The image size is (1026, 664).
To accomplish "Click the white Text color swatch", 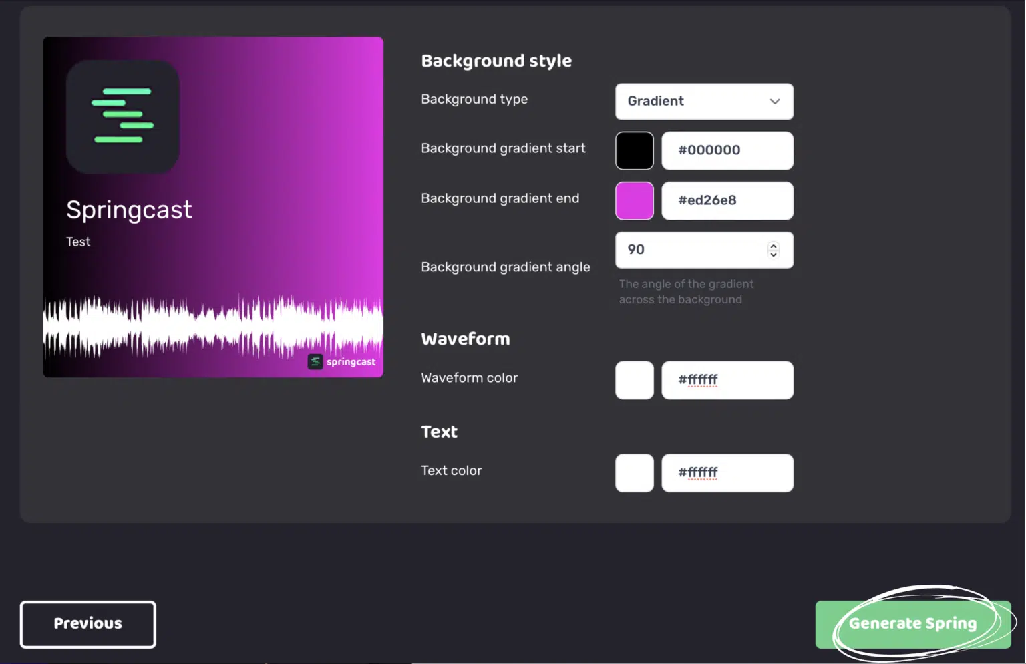I will click(x=635, y=473).
